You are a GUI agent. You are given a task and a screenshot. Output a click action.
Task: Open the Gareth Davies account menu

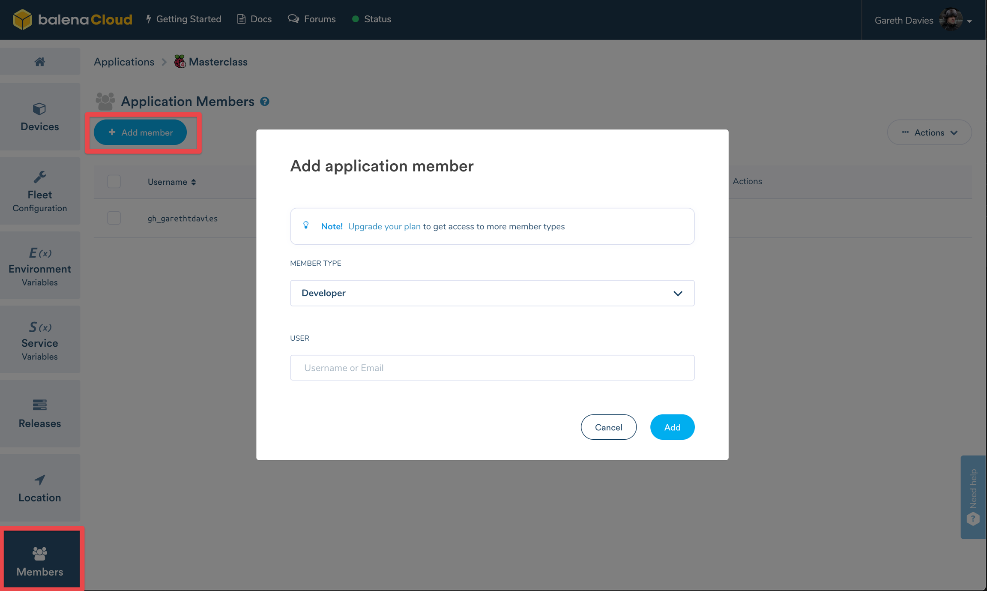tap(923, 20)
